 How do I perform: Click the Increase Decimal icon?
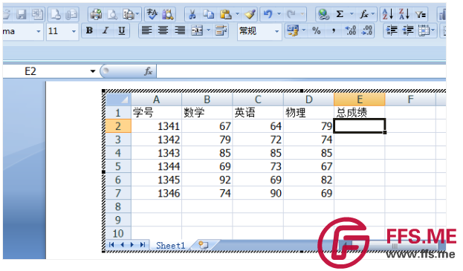(351, 30)
